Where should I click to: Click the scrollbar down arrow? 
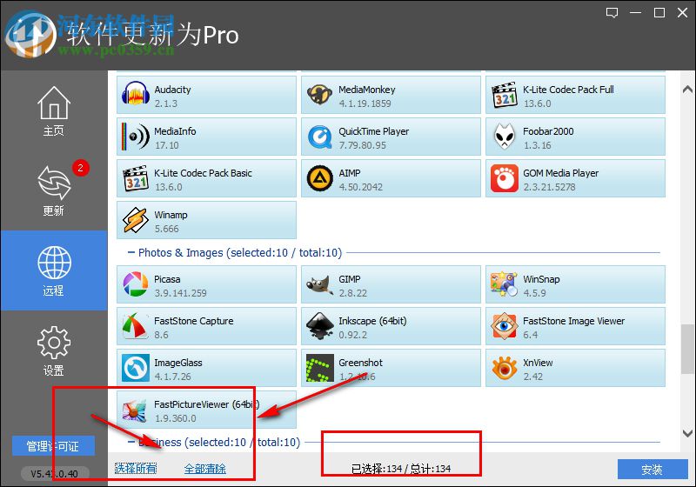[x=687, y=433]
